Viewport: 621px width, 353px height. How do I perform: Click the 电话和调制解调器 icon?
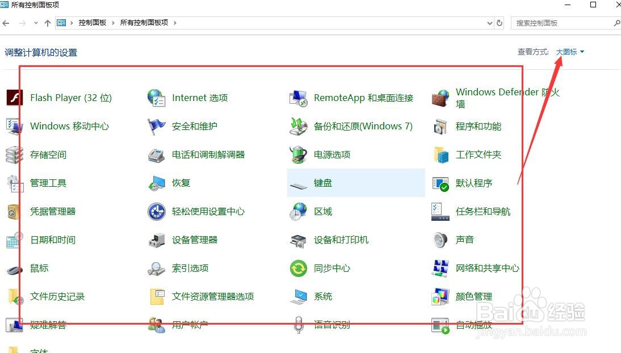tap(156, 155)
